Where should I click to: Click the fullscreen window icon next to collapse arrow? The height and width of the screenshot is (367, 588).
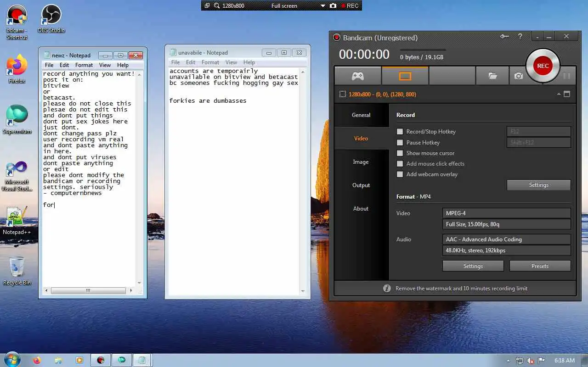tap(567, 94)
